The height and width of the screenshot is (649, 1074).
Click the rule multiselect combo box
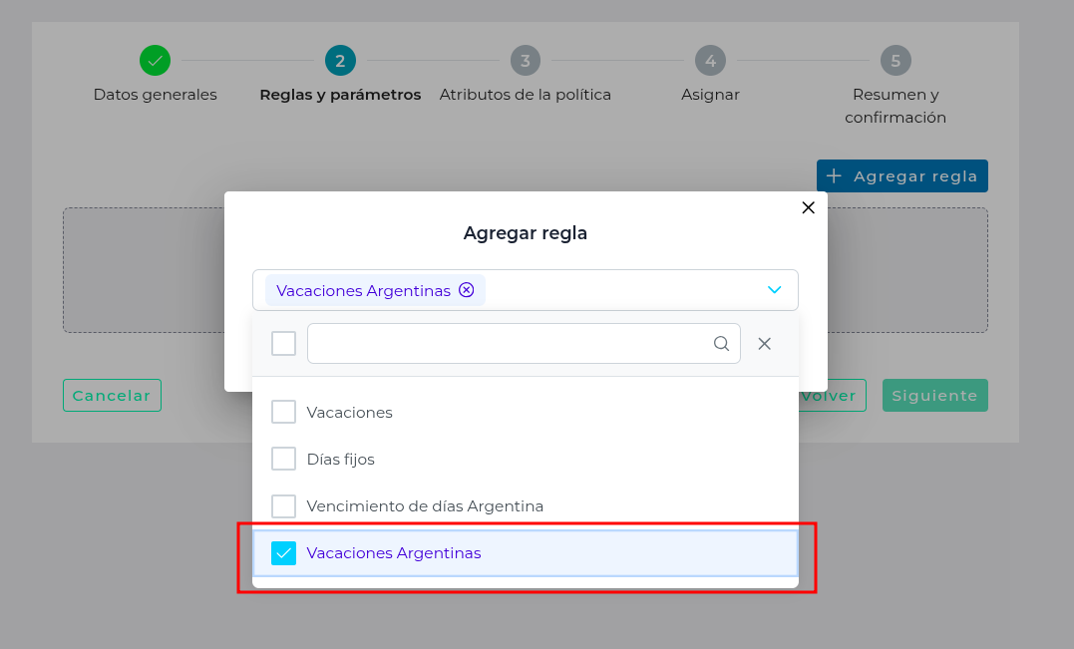click(x=618, y=290)
